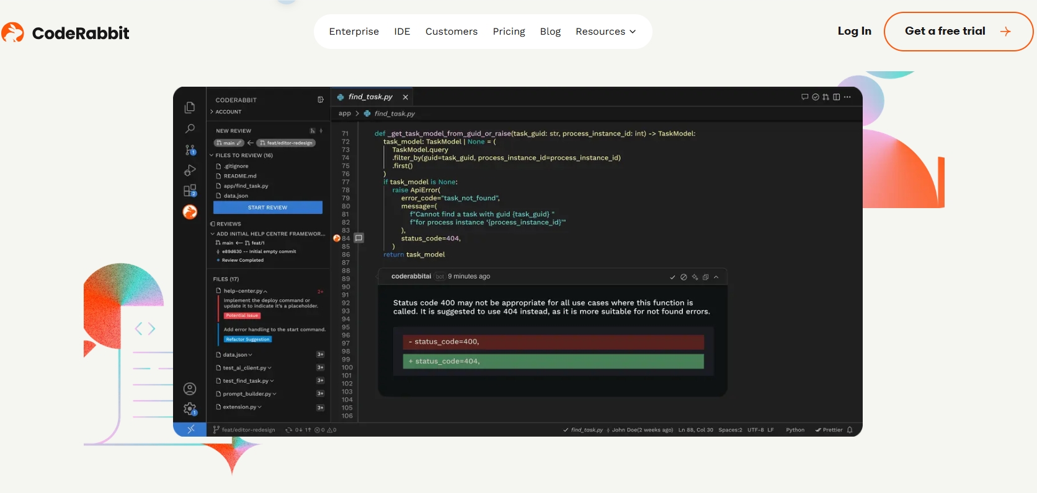The height and width of the screenshot is (493, 1037).
Task: Click the comment icon on line 84
Action: tap(358, 238)
